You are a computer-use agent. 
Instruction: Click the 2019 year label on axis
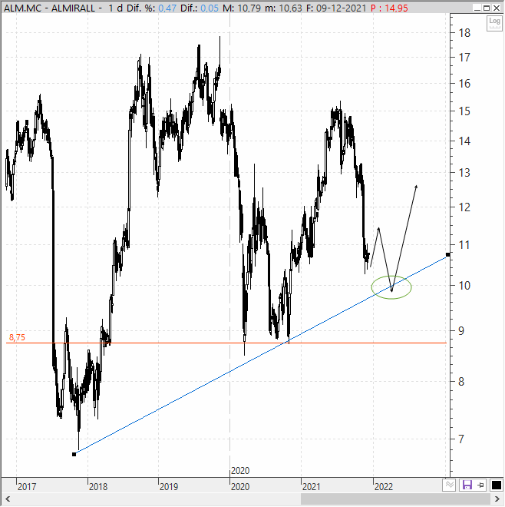point(169,486)
